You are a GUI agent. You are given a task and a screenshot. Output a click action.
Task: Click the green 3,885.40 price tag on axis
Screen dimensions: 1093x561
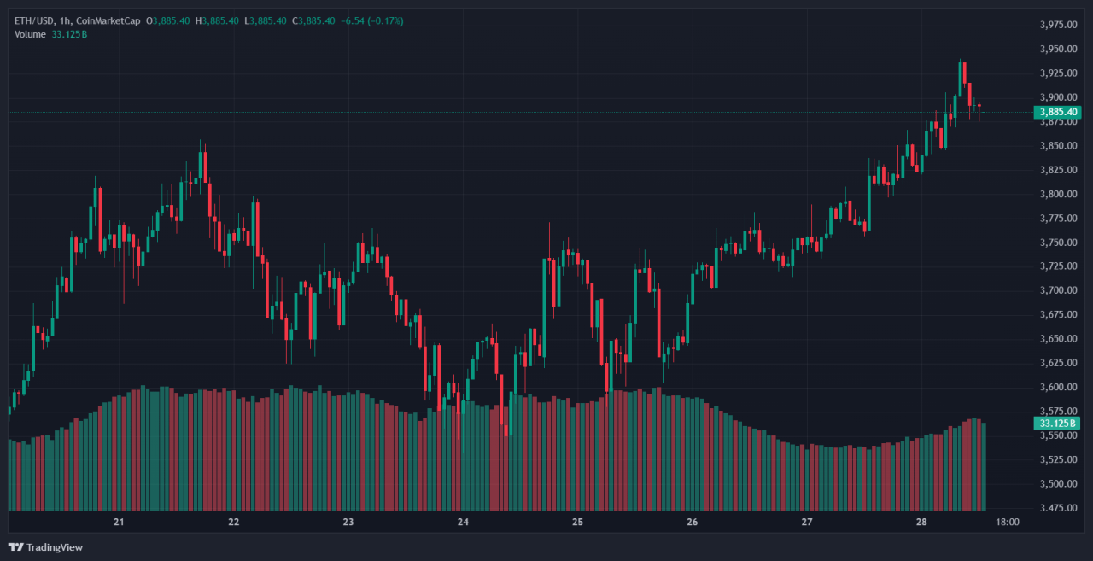(x=1057, y=112)
